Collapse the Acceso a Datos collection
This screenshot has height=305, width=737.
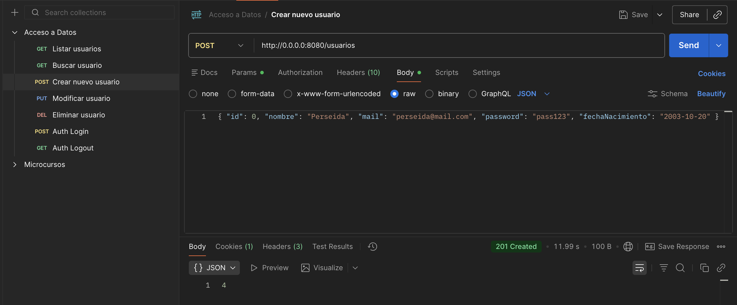[x=15, y=32]
